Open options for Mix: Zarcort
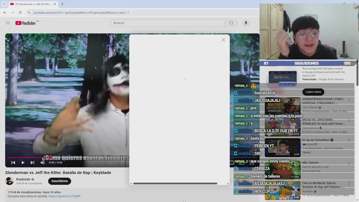The image size is (359, 202). click(x=349, y=163)
